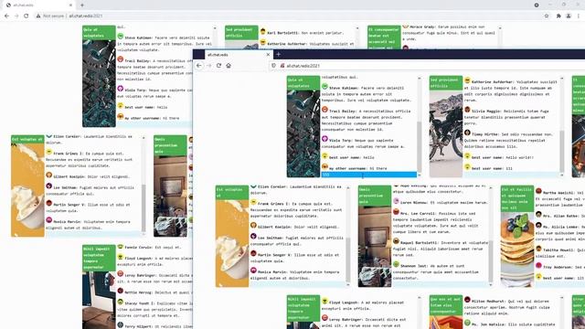Click Milton Medhurst's avatar in Firefox
This screenshot has height=329, width=585.
pyautogui.click(x=467, y=300)
